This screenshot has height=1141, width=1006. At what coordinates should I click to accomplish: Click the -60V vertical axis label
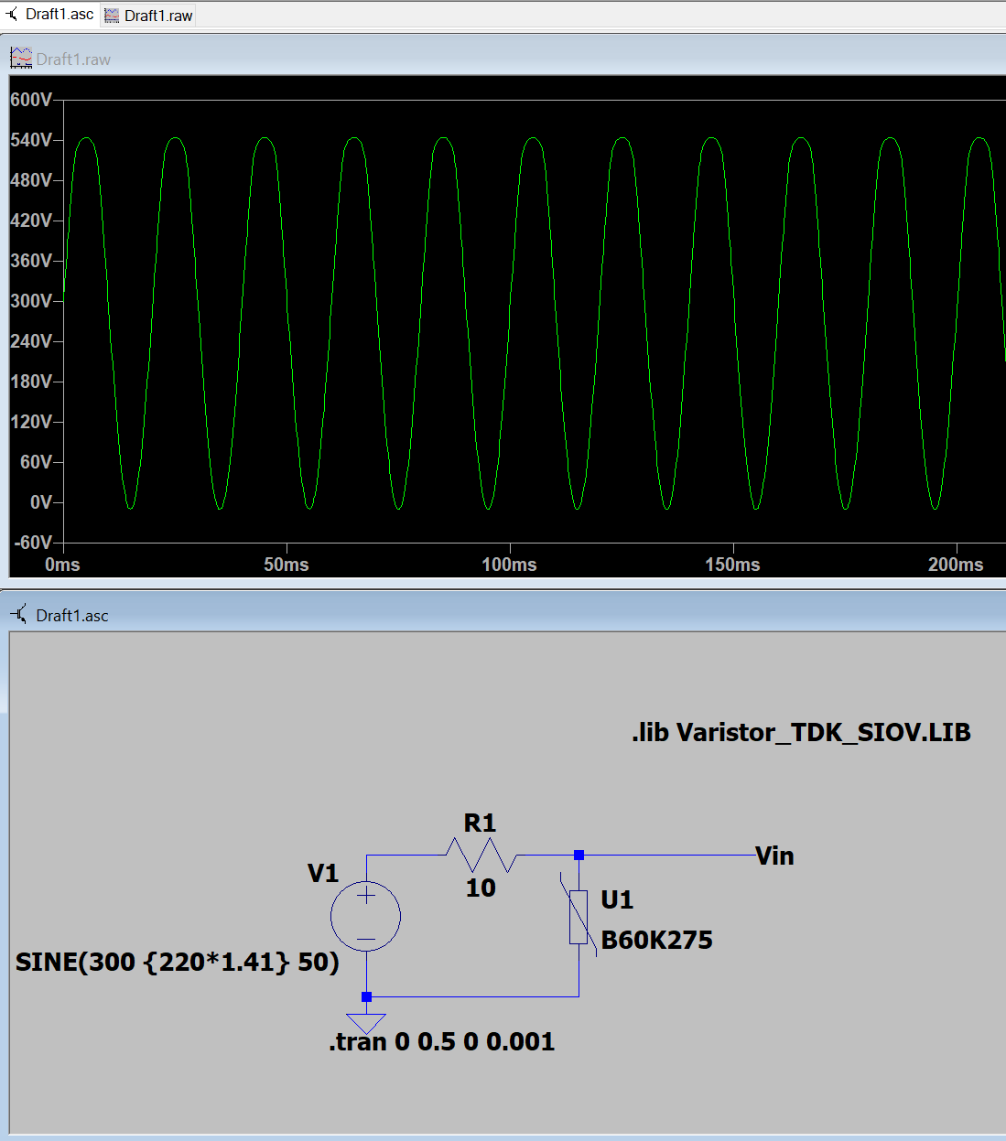33,543
